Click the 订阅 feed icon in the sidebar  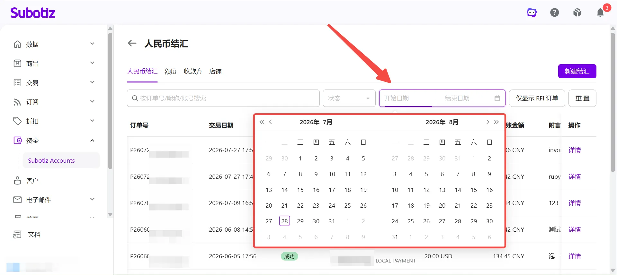tap(17, 102)
